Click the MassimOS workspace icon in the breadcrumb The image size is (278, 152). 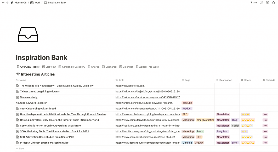[x=12, y=2]
